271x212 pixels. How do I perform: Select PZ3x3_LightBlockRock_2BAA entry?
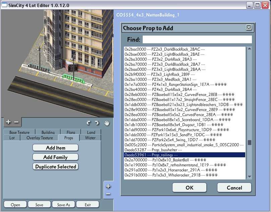185,69
